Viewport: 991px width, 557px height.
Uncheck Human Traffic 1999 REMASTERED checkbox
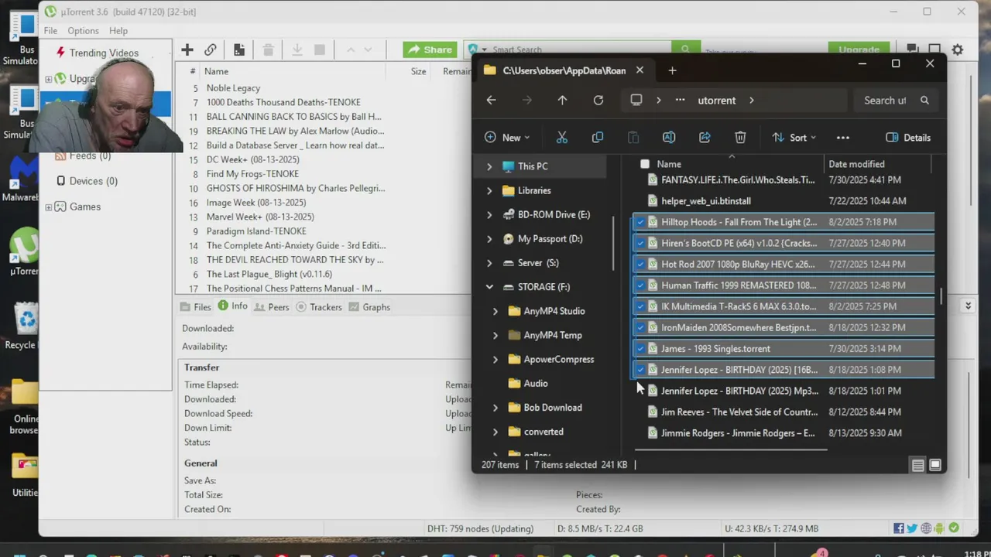pos(640,285)
